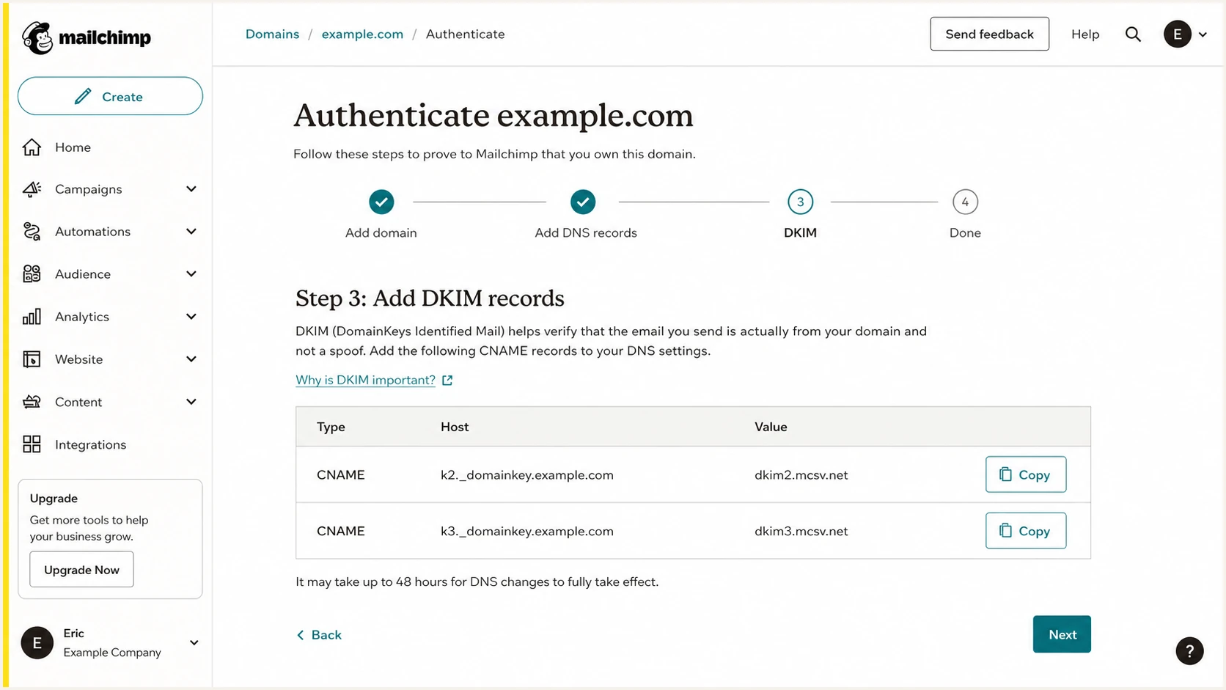Open Automations in the sidebar
The width and height of the screenshot is (1226, 690).
[92, 232]
